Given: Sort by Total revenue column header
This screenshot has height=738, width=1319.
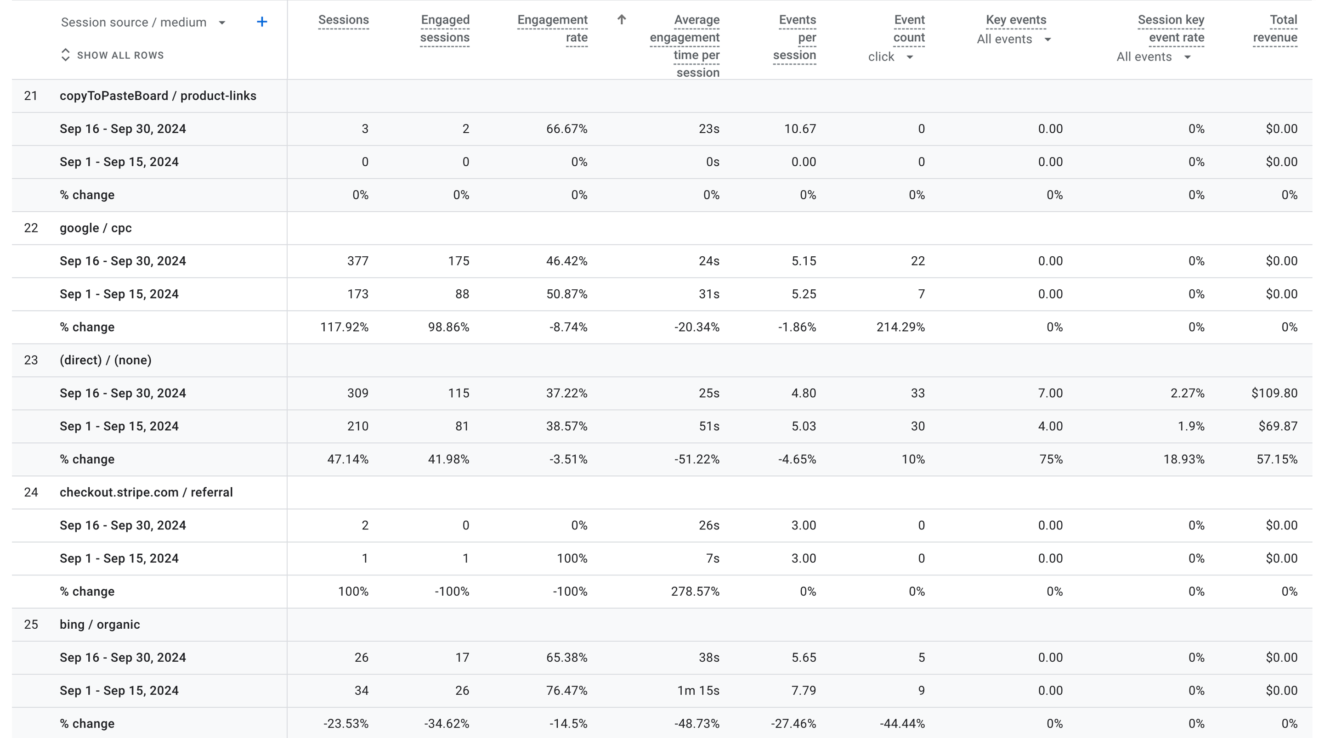Looking at the screenshot, I should tap(1275, 28).
